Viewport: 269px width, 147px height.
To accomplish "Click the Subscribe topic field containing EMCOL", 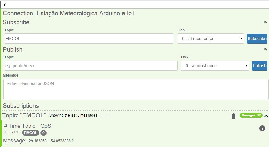I will point(89,39).
